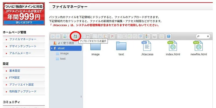The height and width of the screenshot is (108, 216).
Task: Click the index.html file name label
Action: (x=173, y=54)
